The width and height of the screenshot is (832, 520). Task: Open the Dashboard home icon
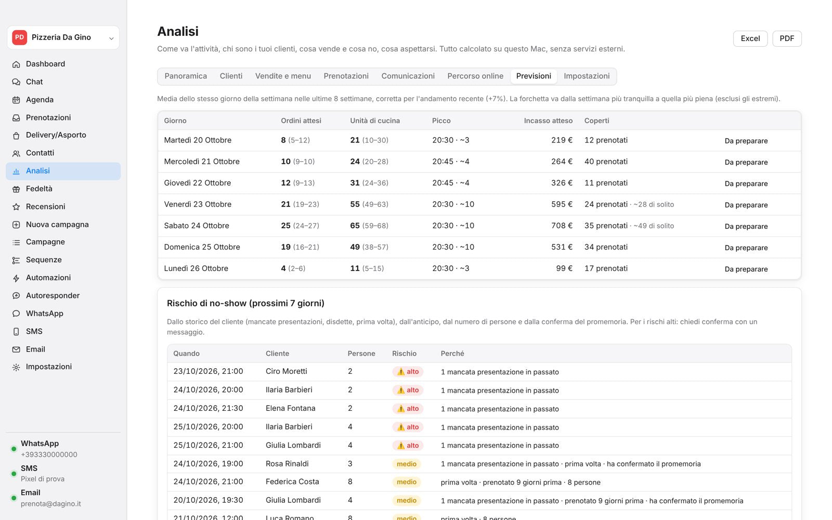(x=16, y=64)
